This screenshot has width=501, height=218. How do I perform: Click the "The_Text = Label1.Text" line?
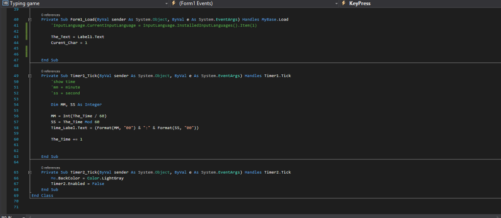point(77,37)
